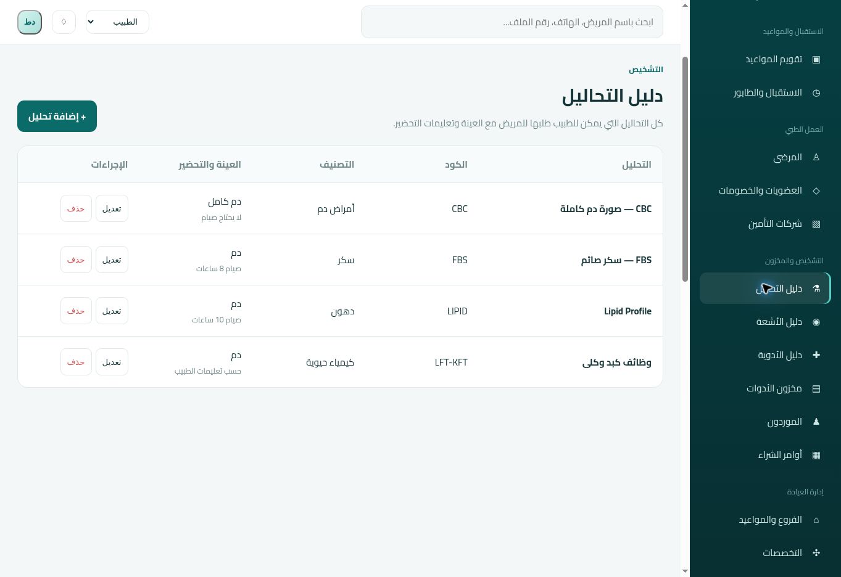The image size is (841, 577).
Task: Click the إضافة تحليل button
Action: click(57, 116)
